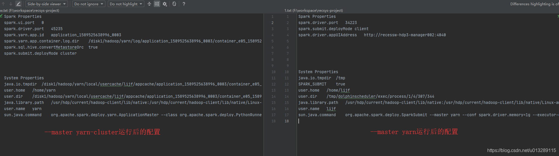Click right pane 'System Properties' heading
The height and width of the screenshot is (156, 559).
coord(318,72)
